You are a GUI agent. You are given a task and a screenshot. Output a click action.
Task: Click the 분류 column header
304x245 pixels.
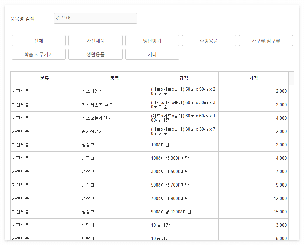[45, 78]
